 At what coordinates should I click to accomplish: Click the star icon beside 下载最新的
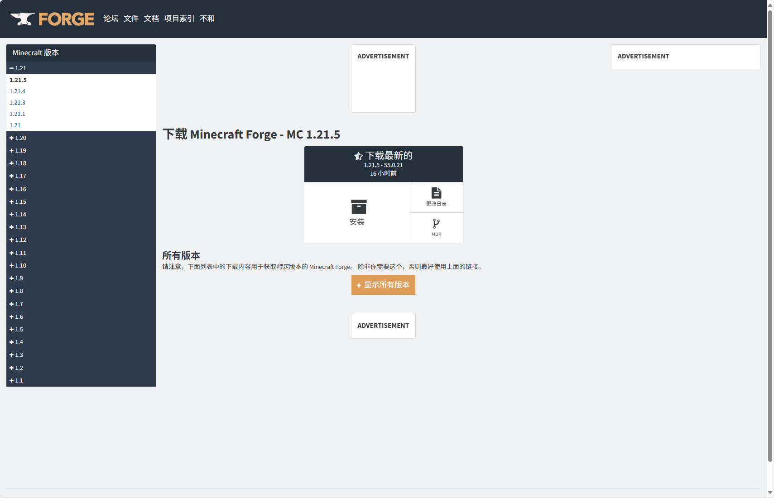pos(358,156)
